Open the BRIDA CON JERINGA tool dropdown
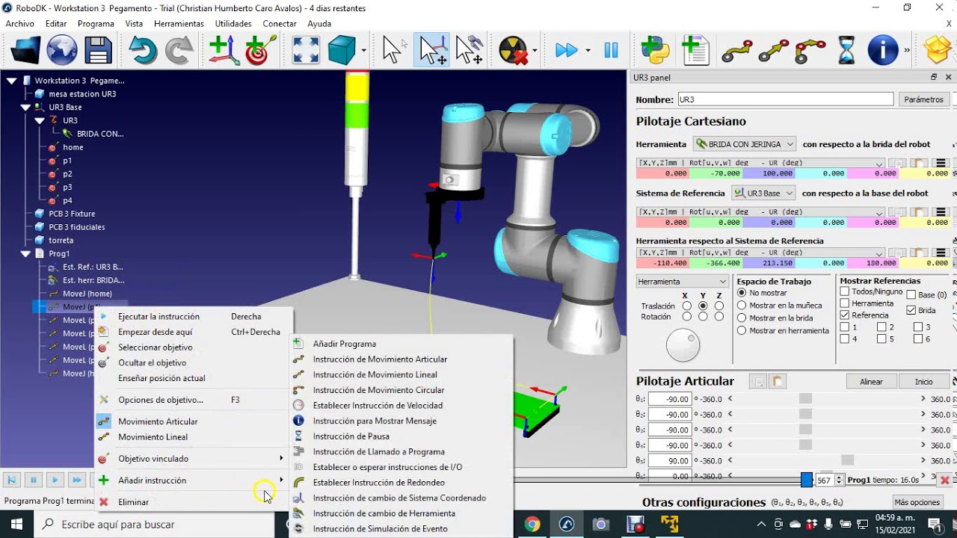Viewport: 957px width, 538px height. pyautogui.click(x=744, y=144)
